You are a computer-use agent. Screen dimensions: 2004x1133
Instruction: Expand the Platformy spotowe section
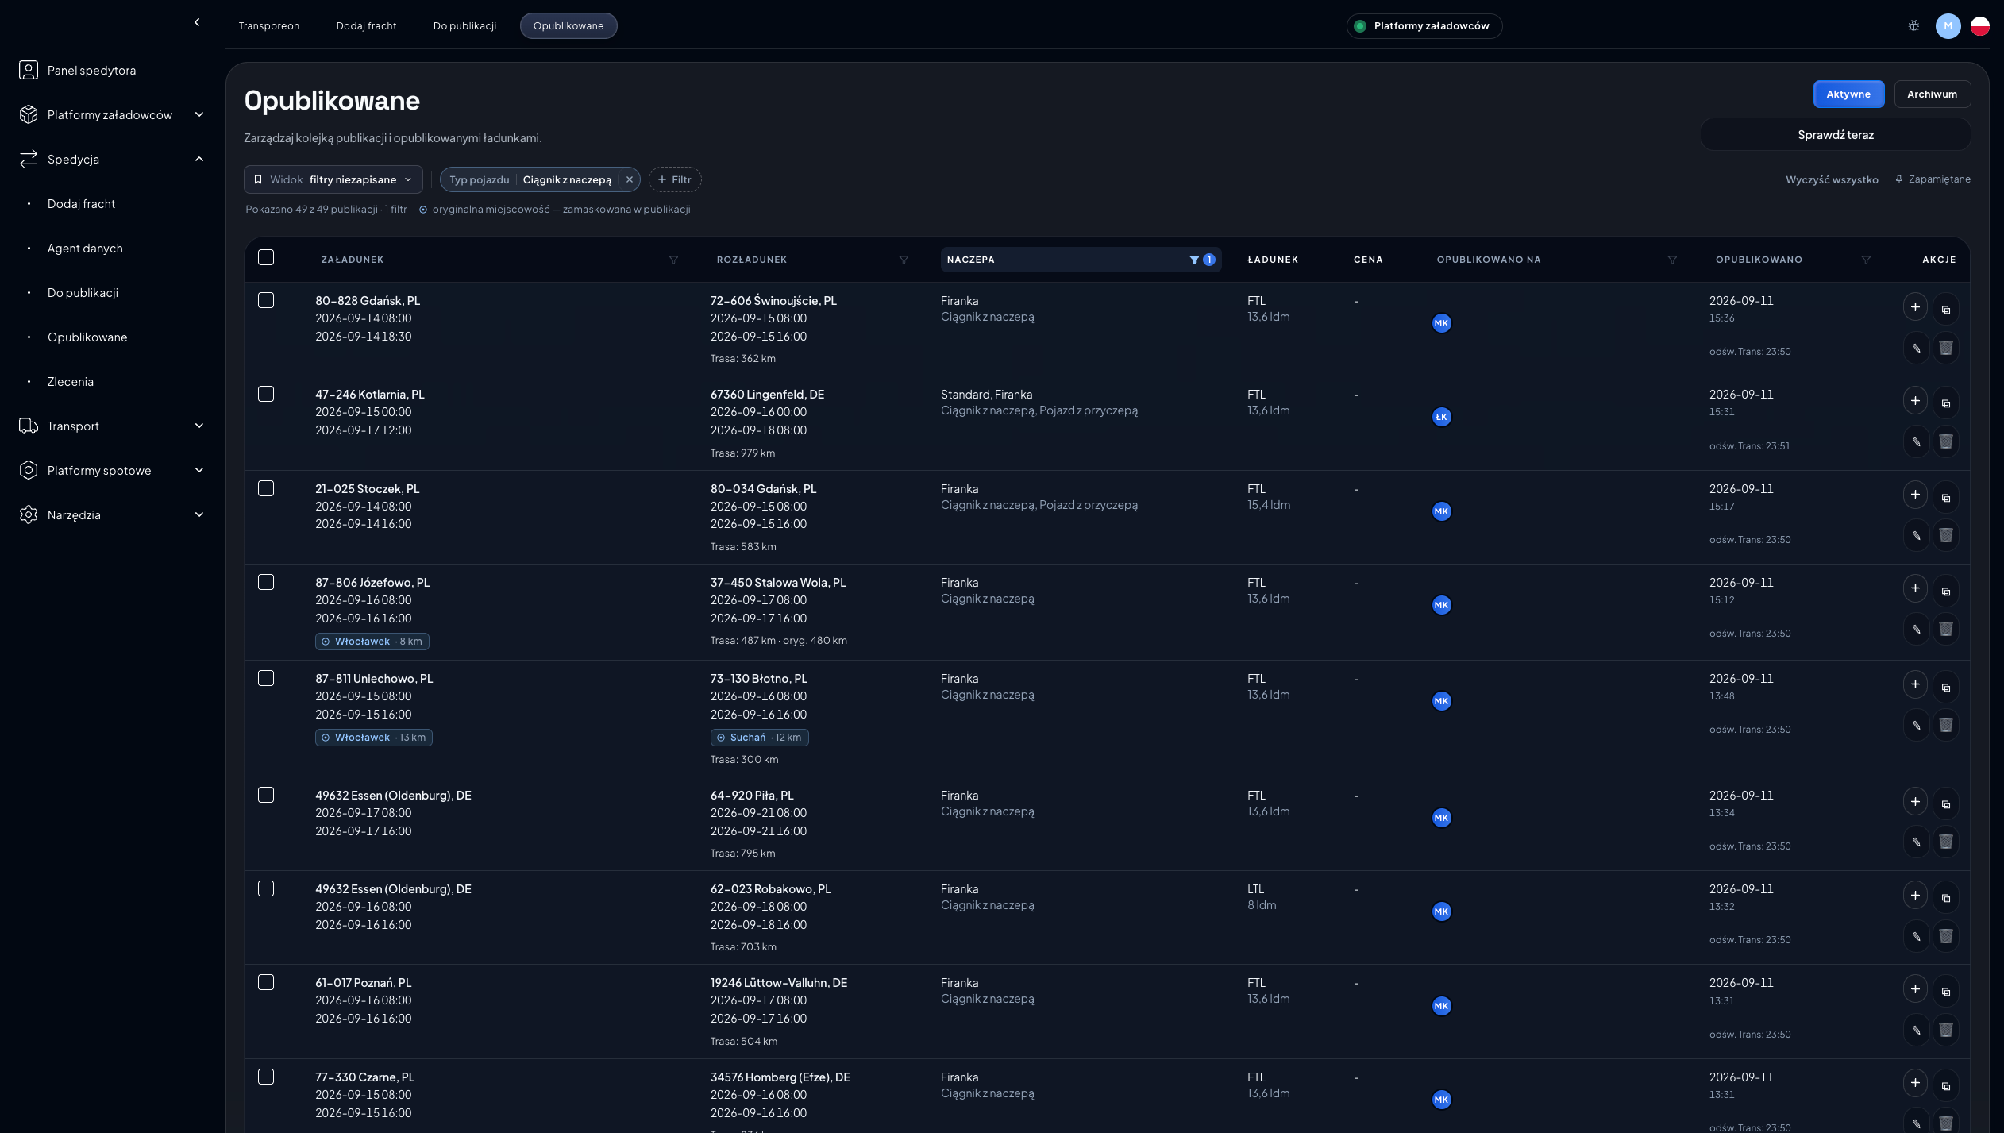click(x=113, y=471)
